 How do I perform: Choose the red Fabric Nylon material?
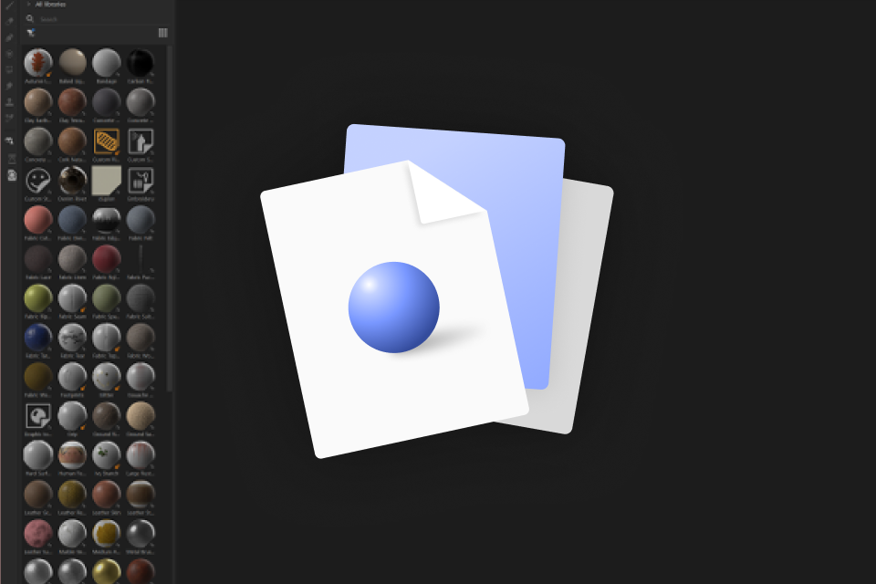pos(106,259)
